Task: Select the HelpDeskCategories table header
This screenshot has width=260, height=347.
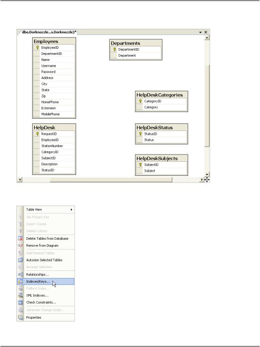Action: click(162, 95)
